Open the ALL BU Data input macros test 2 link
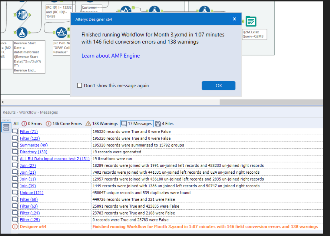This screenshot has height=236, width=330. (x=54, y=158)
